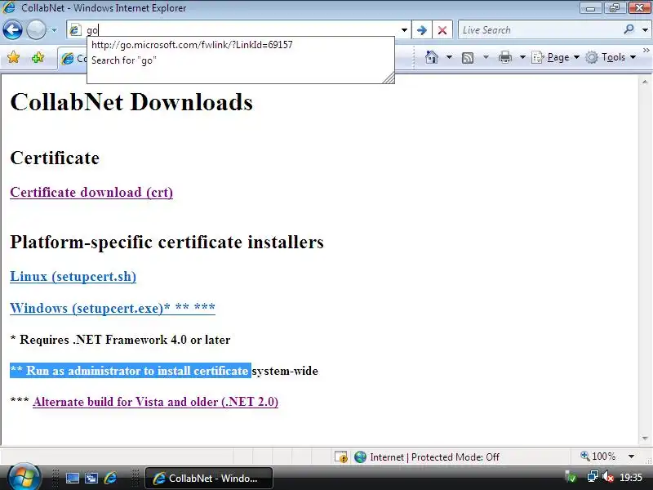Download Windows (setupcert.exe) installer link
This screenshot has width=653, height=490.
pyautogui.click(x=113, y=309)
